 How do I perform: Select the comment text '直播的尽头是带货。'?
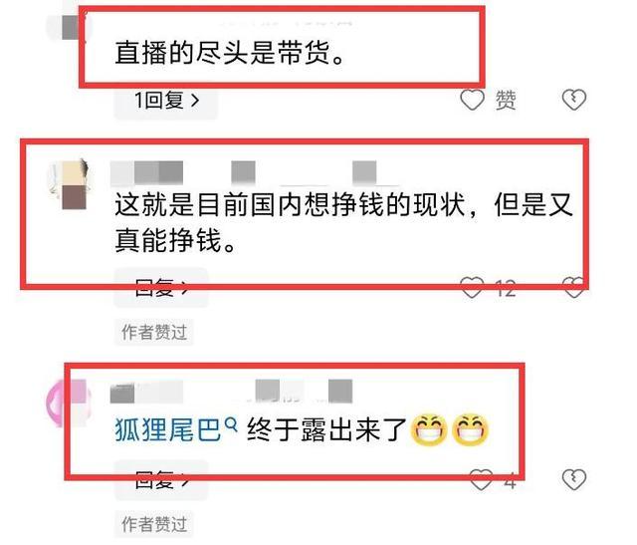click(230, 53)
